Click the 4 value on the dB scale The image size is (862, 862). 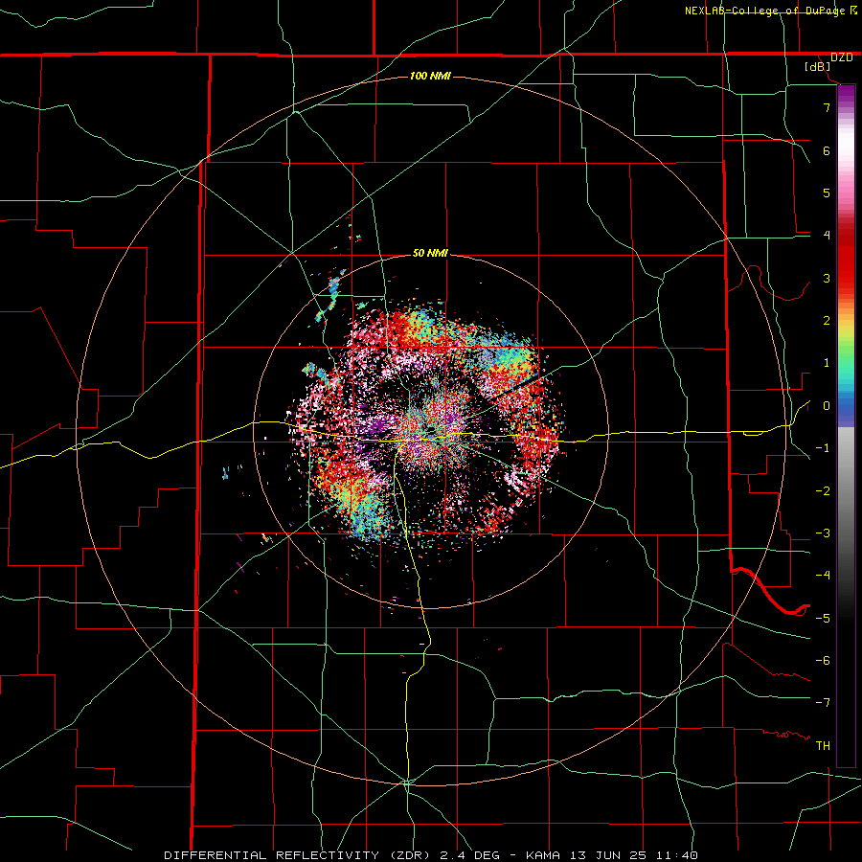click(x=827, y=236)
